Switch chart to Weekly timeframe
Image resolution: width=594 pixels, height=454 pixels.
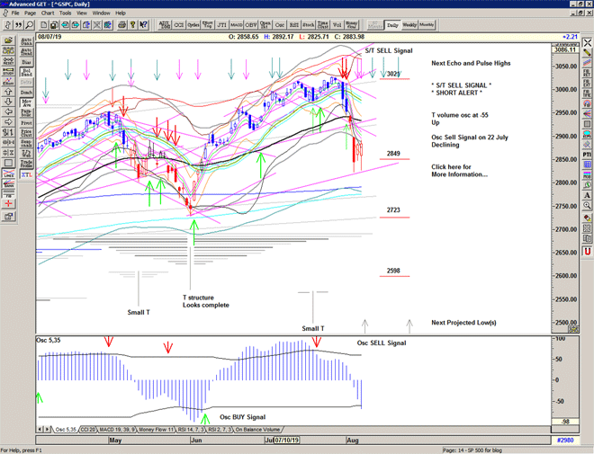click(x=408, y=25)
